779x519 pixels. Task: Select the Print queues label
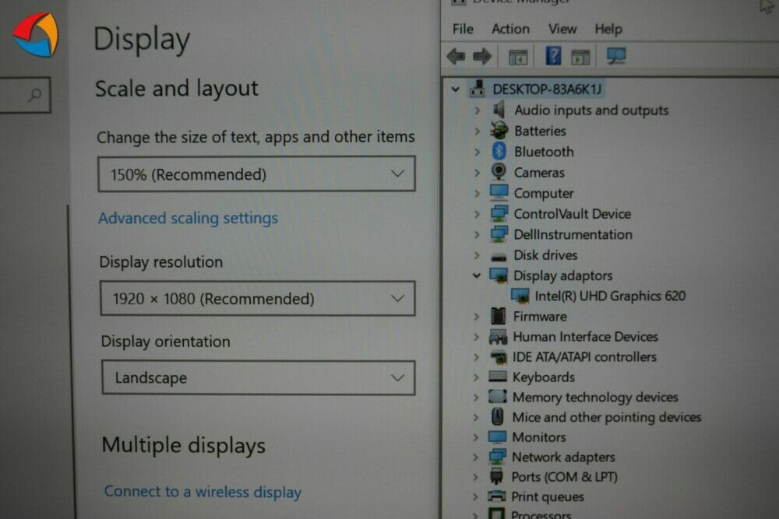pyautogui.click(x=548, y=496)
